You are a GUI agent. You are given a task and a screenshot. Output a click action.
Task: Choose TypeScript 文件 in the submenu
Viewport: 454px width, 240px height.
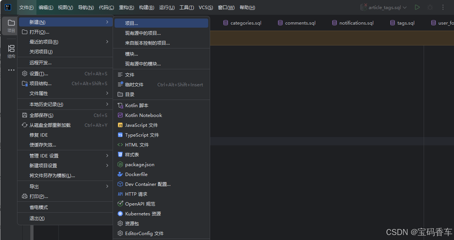(142, 135)
